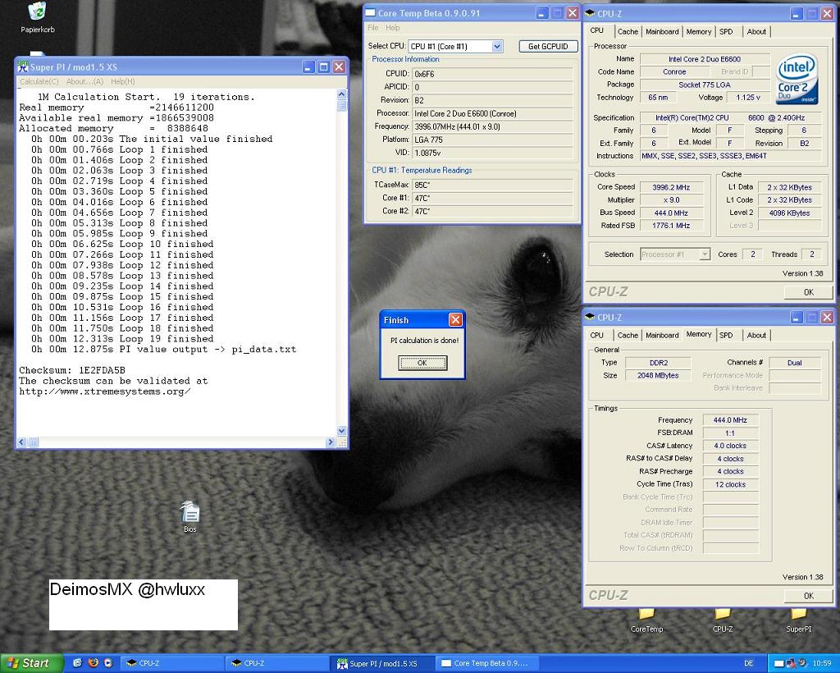This screenshot has width=840, height=673.
Task: Open the Start menu
Action: (31, 663)
